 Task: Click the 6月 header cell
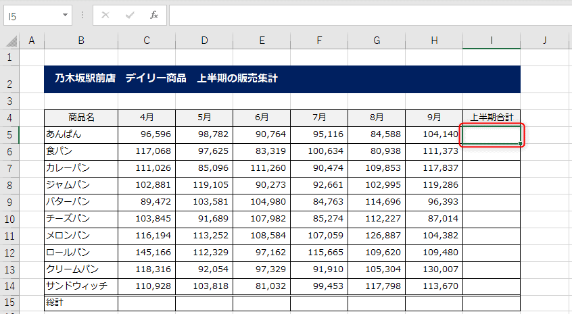(x=262, y=117)
